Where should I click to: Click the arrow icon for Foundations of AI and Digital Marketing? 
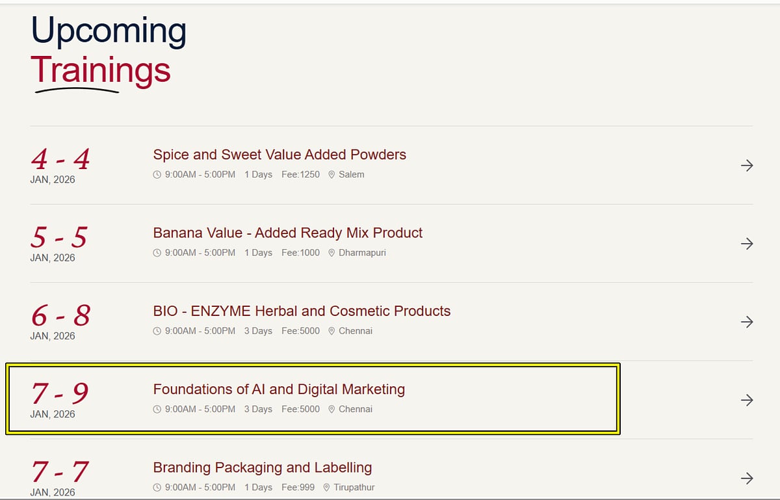(x=746, y=400)
